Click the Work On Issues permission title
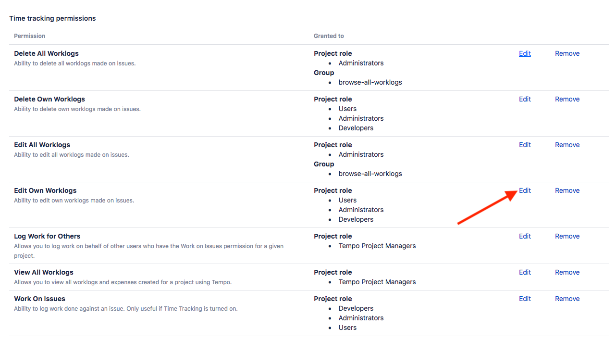616x341 pixels. (x=39, y=299)
